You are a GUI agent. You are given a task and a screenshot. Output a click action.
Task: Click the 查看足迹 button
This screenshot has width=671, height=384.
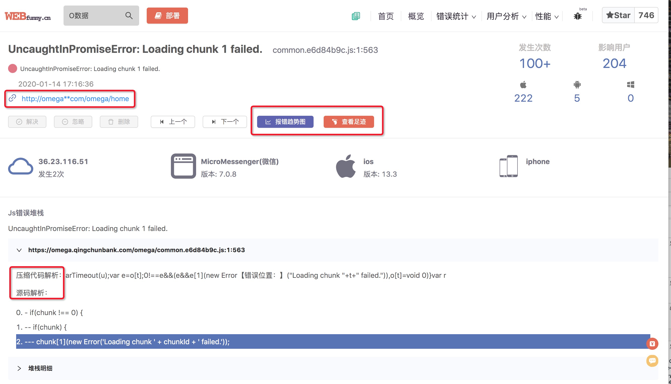pyautogui.click(x=348, y=122)
